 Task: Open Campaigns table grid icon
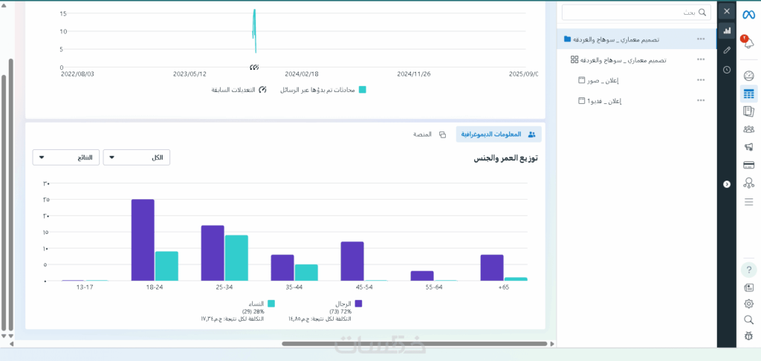pyautogui.click(x=749, y=94)
